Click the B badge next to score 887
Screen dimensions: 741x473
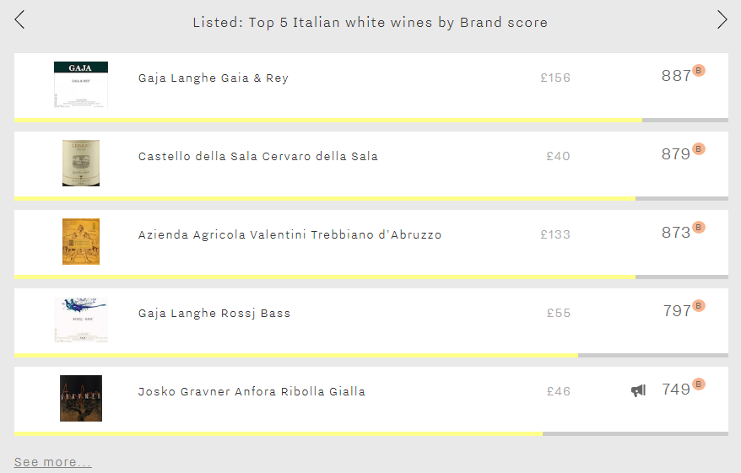[x=699, y=70]
